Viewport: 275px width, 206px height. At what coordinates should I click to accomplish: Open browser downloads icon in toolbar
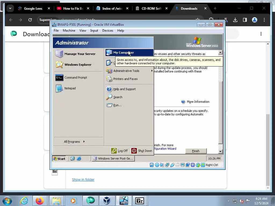(x=235, y=20)
